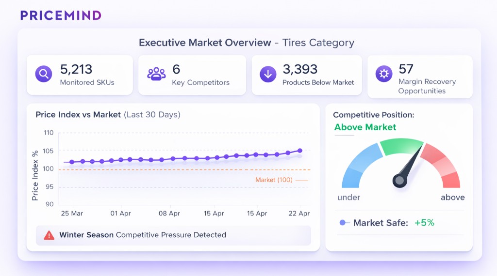Viewport: 497px width, 276px height.
Task: Click the PRICEMIND logo
Action: [x=61, y=15]
